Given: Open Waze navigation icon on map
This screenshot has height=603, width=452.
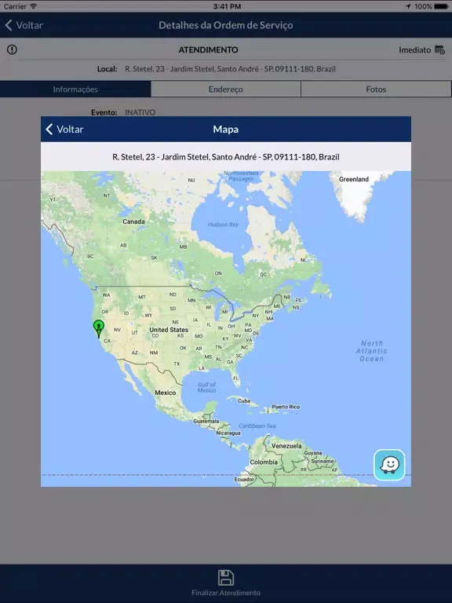Looking at the screenshot, I should 389,465.
